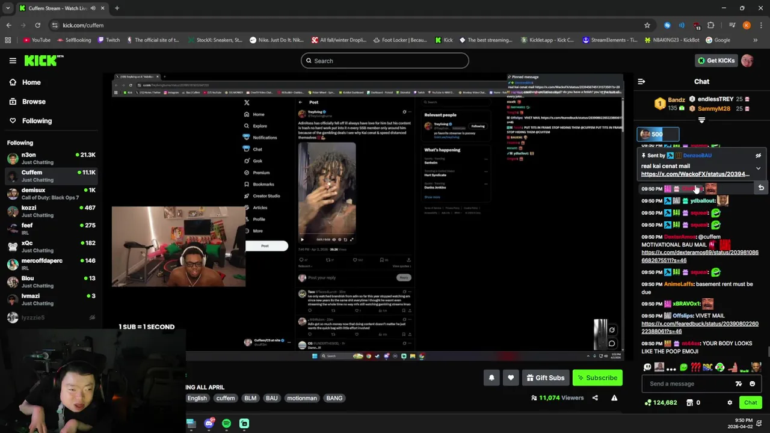Open lvmazi channel from sidebar
The width and height of the screenshot is (770, 433).
51,299
